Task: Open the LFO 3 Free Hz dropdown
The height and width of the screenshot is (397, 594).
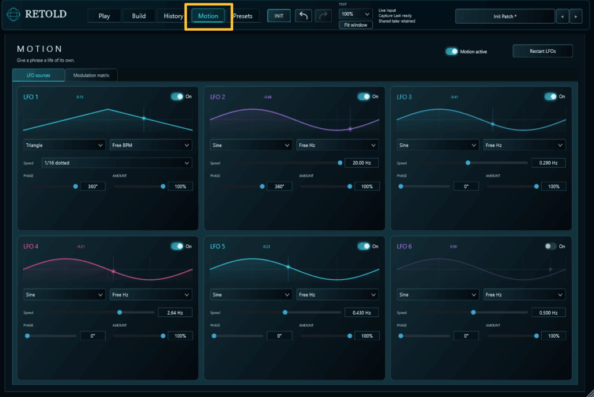Action: 524,145
